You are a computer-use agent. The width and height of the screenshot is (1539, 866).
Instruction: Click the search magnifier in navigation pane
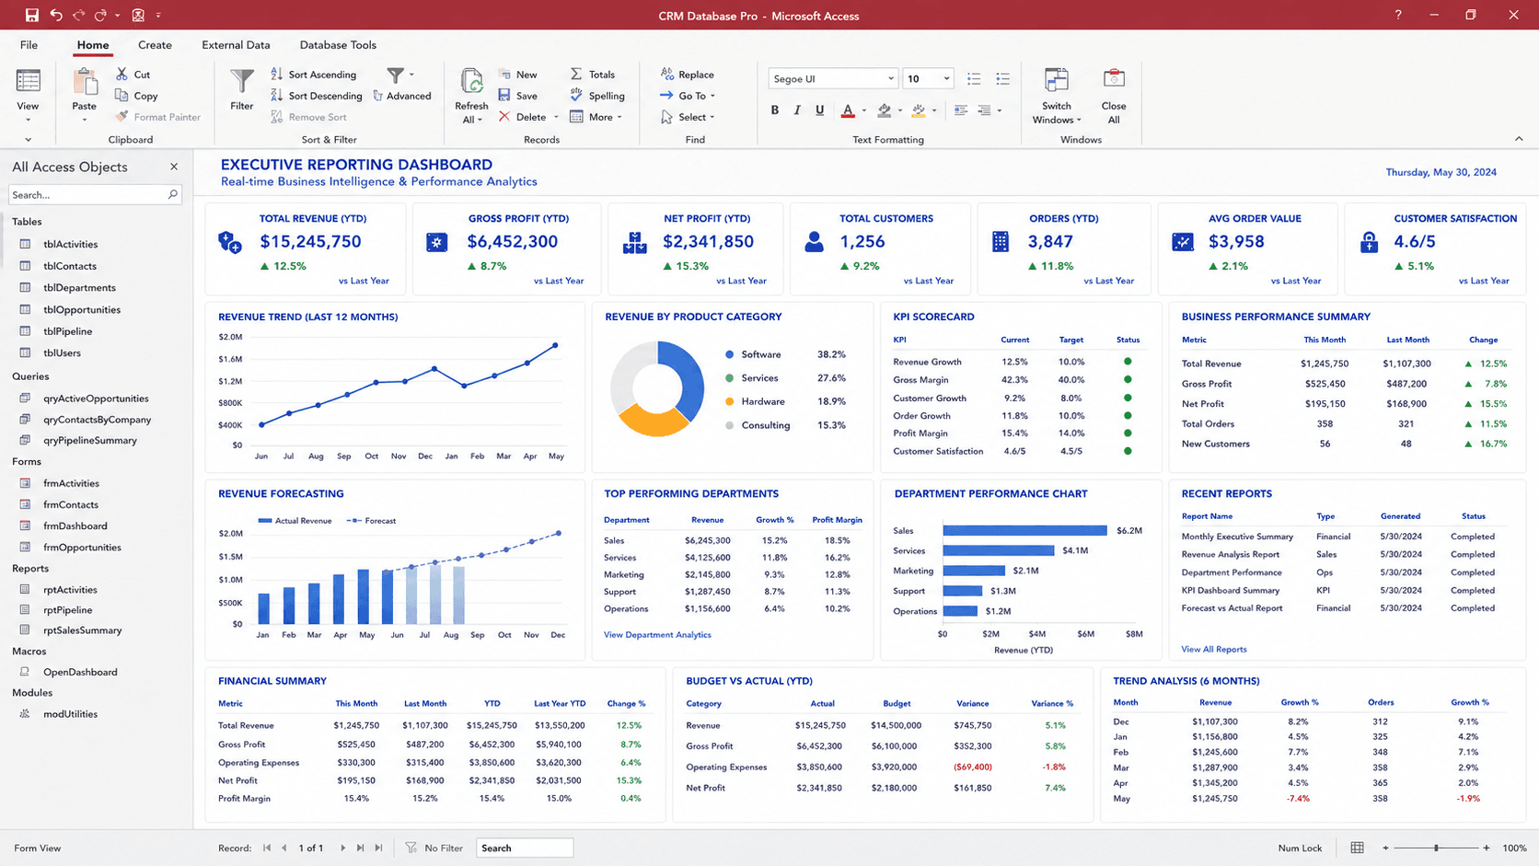(x=172, y=195)
